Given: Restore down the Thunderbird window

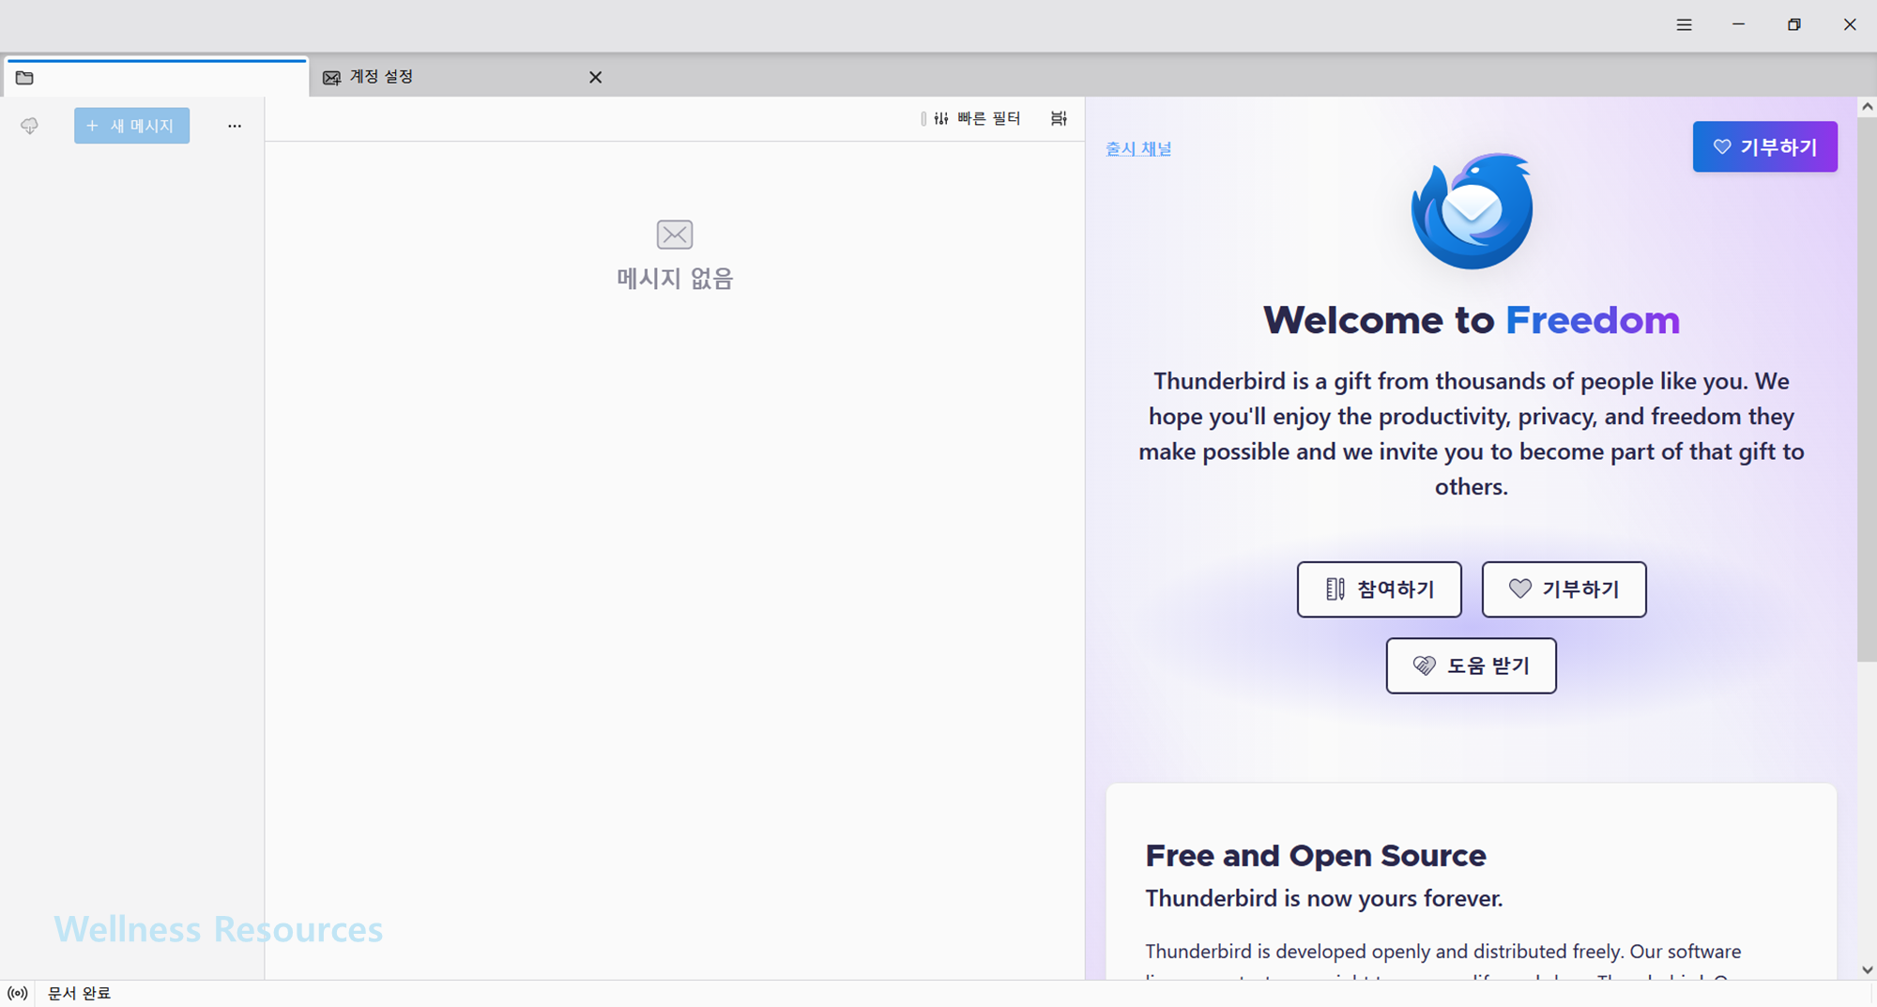Looking at the screenshot, I should point(1793,25).
